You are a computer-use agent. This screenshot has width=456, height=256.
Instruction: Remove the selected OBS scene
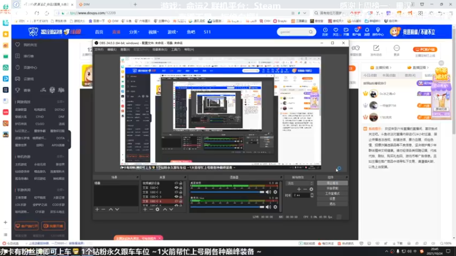pyautogui.click(x=104, y=209)
